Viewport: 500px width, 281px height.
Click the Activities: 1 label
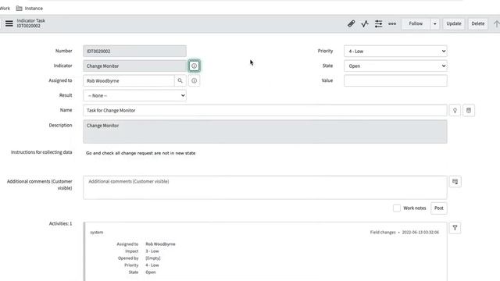(x=61, y=224)
